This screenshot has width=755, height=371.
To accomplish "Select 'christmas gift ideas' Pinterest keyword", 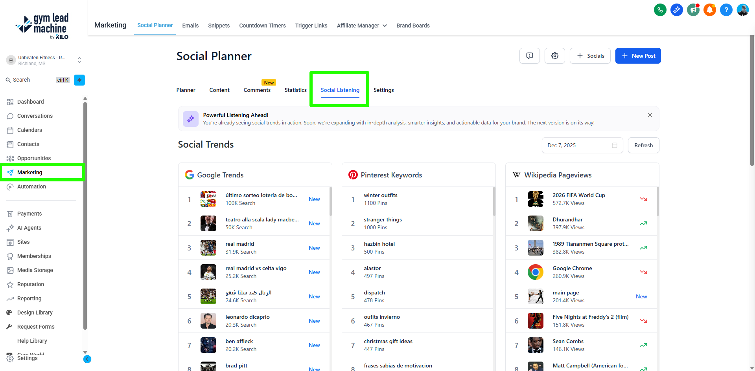I will click(418, 345).
